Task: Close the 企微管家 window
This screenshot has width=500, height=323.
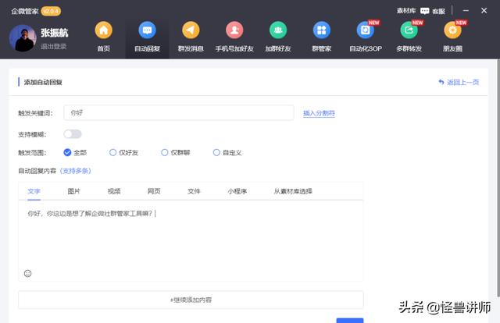Action: point(484,10)
